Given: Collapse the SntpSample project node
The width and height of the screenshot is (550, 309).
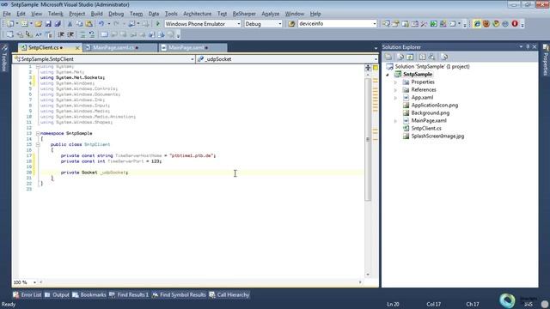Looking at the screenshot, I should pyautogui.click(x=388, y=75).
